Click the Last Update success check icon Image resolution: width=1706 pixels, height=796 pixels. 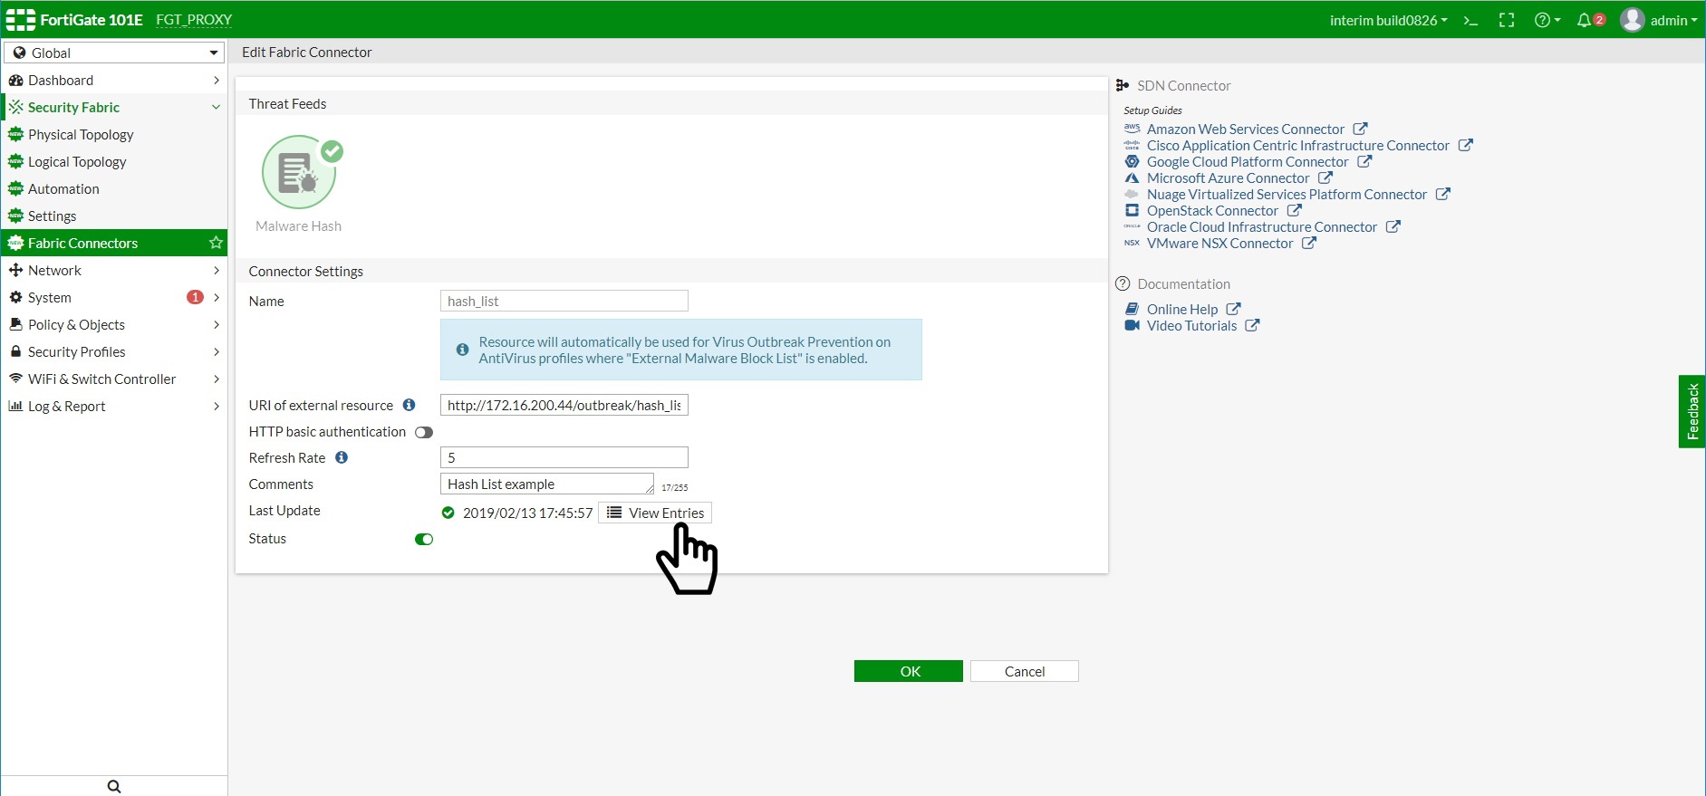pyautogui.click(x=448, y=513)
